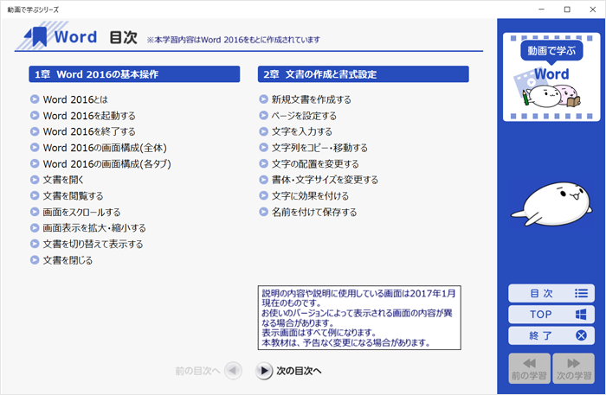
Task: Click play icon beside 文字に効果を付ける
Action: point(263,195)
